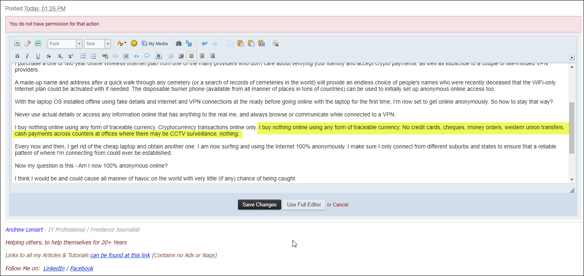
Task: Open My Media
Action: pyautogui.click(x=155, y=44)
